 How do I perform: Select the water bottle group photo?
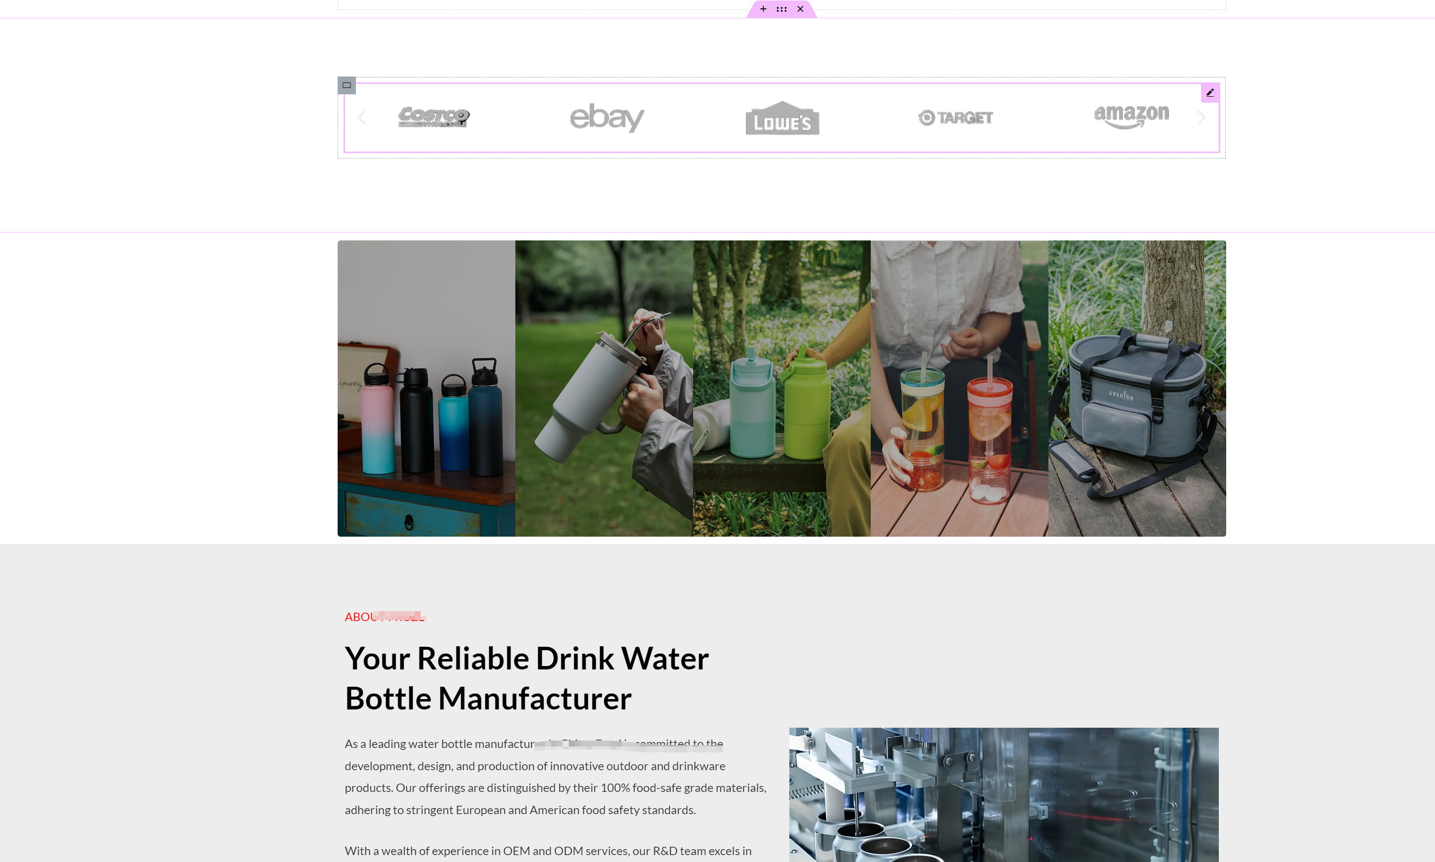pyautogui.click(x=426, y=388)
